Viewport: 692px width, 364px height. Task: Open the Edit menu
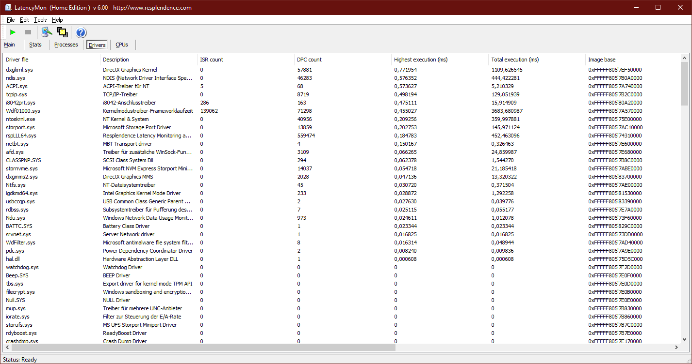24,20
